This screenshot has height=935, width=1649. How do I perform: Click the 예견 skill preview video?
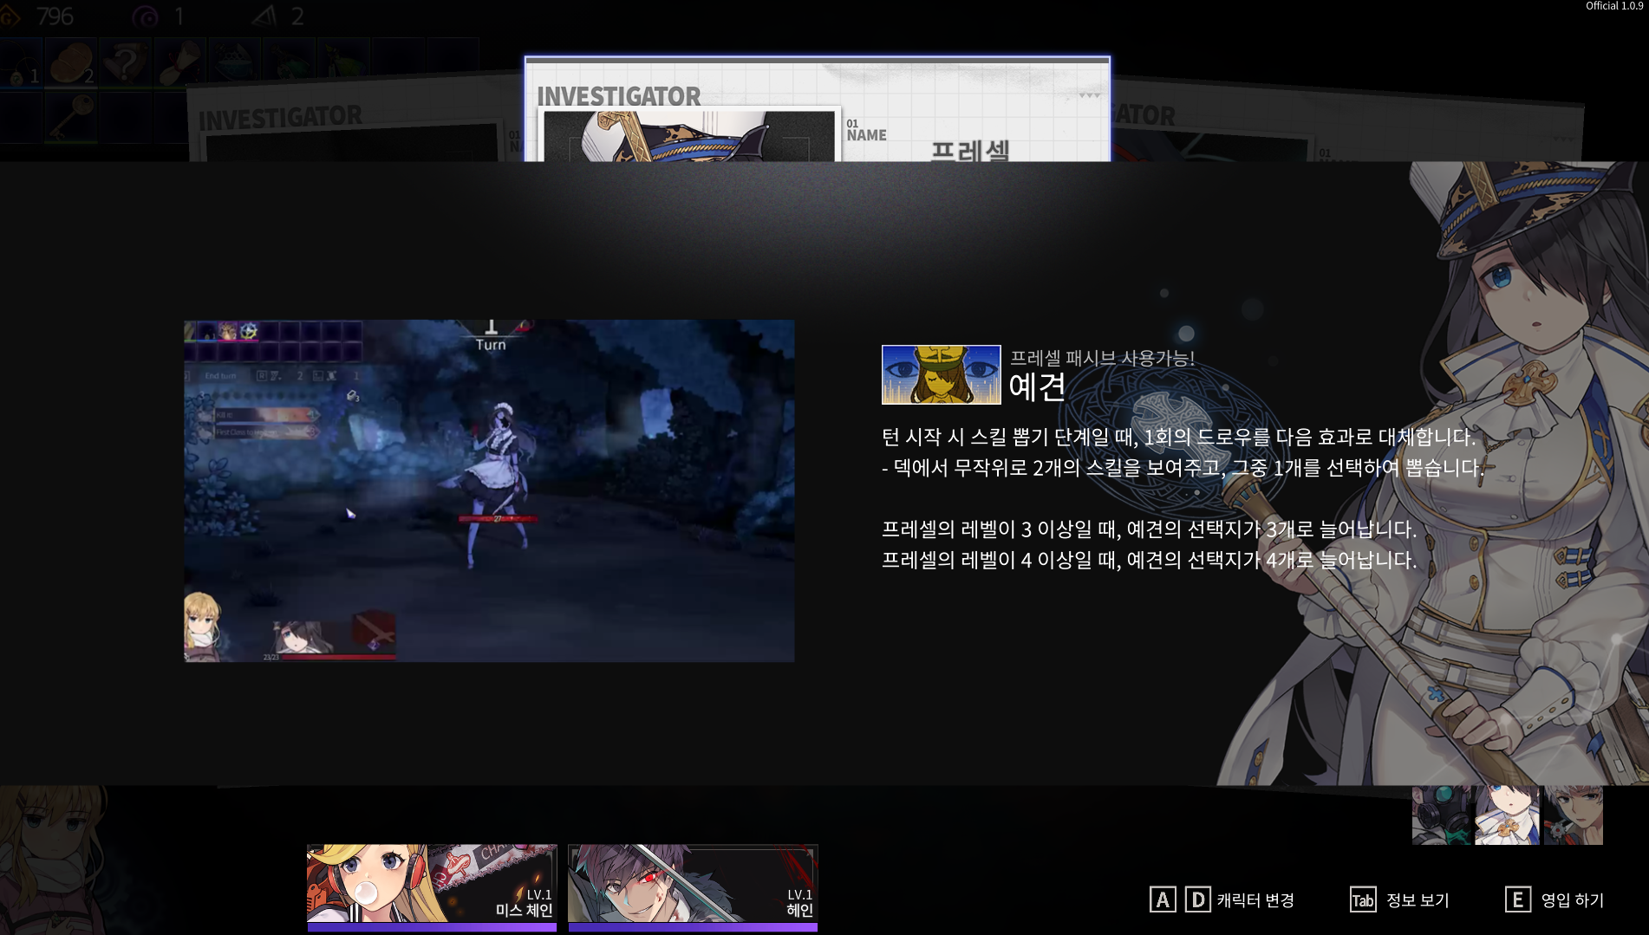click(489, 490)
